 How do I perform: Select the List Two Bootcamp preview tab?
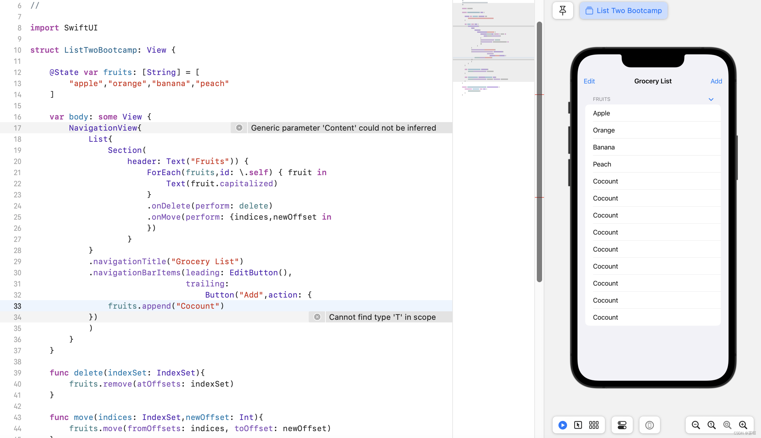[623, 10]
